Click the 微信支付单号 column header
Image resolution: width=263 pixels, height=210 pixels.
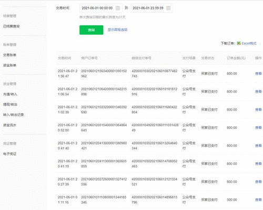(x=141, y=58)
